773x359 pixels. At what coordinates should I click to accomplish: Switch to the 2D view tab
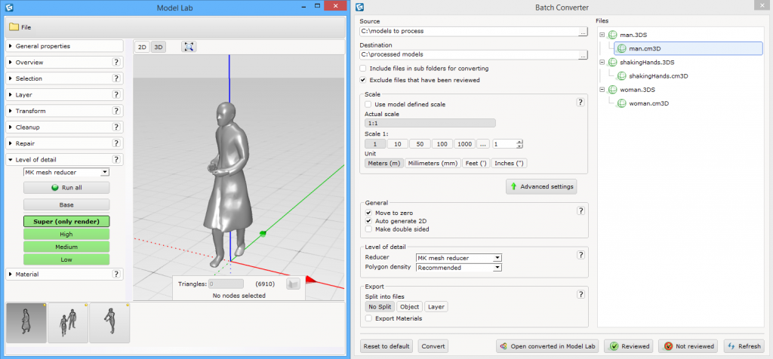[x=142, y=47]
